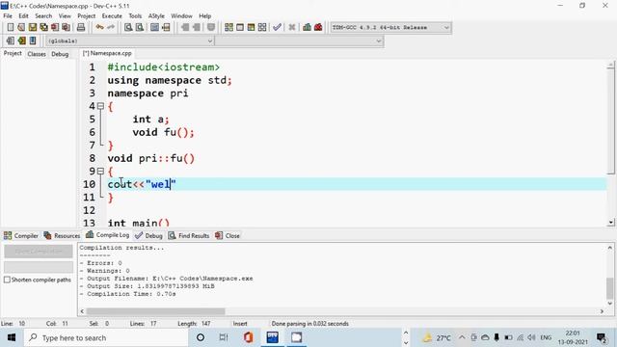The width and height of the screenshot is (617, 347).
Task: Open Replace using the toolbar icon
Action: [139, 27]
